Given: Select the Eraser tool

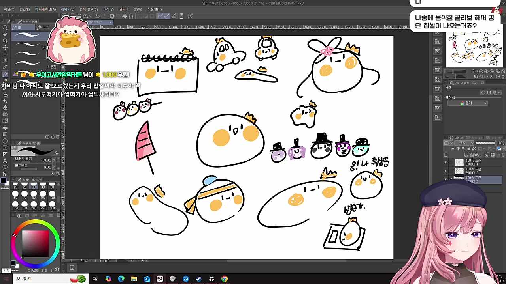Looking at the screenshot, I should pyautogui.click(x=5, y=107).
